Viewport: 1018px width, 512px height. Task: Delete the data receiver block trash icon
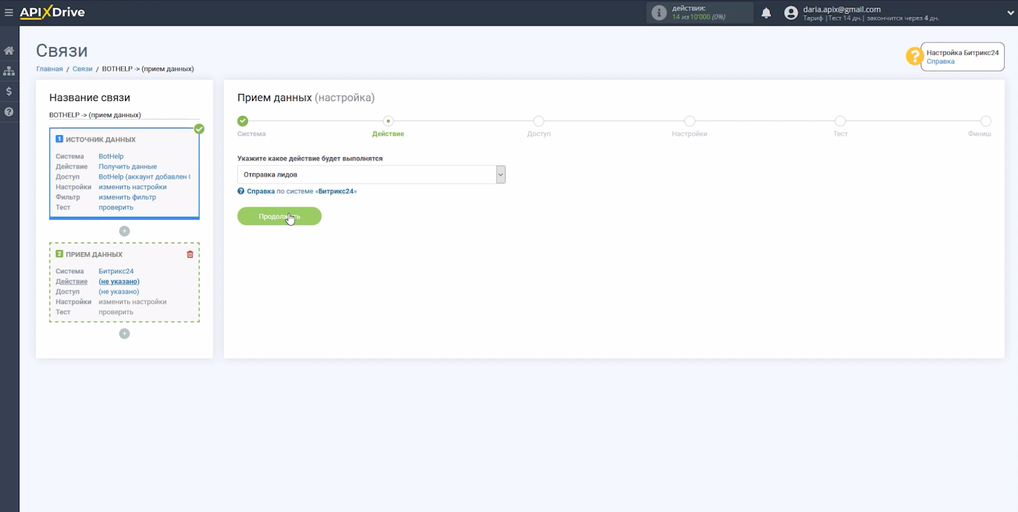click(190, 255)
